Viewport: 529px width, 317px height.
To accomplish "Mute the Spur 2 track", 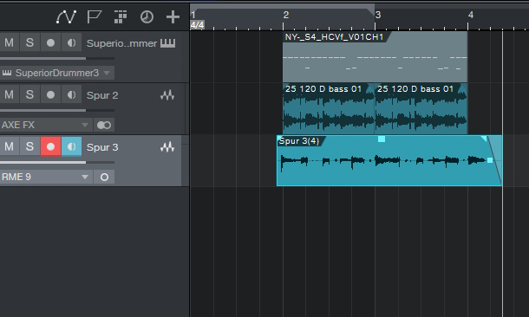I will pyautogui.click(x=10, y=94).
